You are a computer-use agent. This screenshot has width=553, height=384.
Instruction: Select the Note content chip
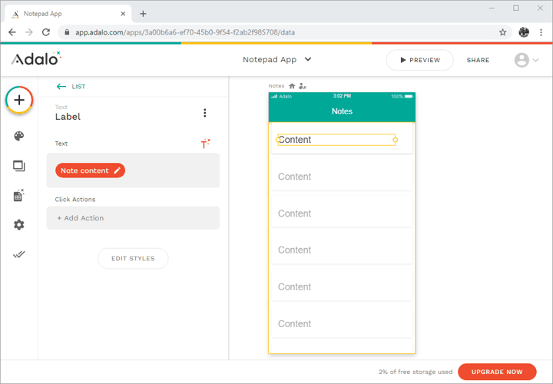tap(90, 170)
